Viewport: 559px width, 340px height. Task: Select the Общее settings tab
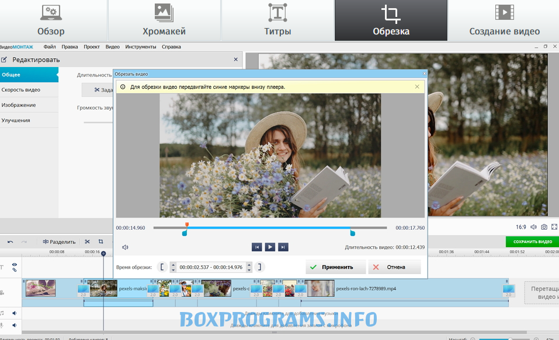(x=29, y=75)
